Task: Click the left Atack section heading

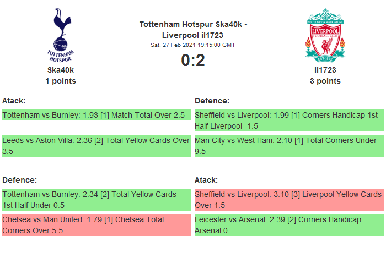Action: [14, 101]
